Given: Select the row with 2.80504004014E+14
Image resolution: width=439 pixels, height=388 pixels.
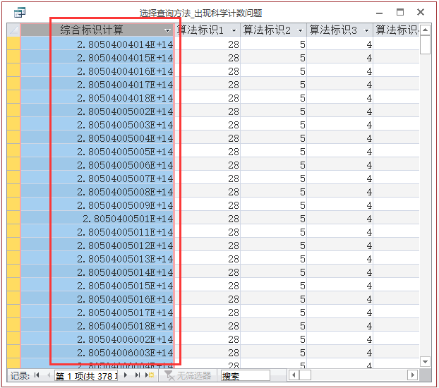Looking at the screenshot, I should (x=124, y=44).
